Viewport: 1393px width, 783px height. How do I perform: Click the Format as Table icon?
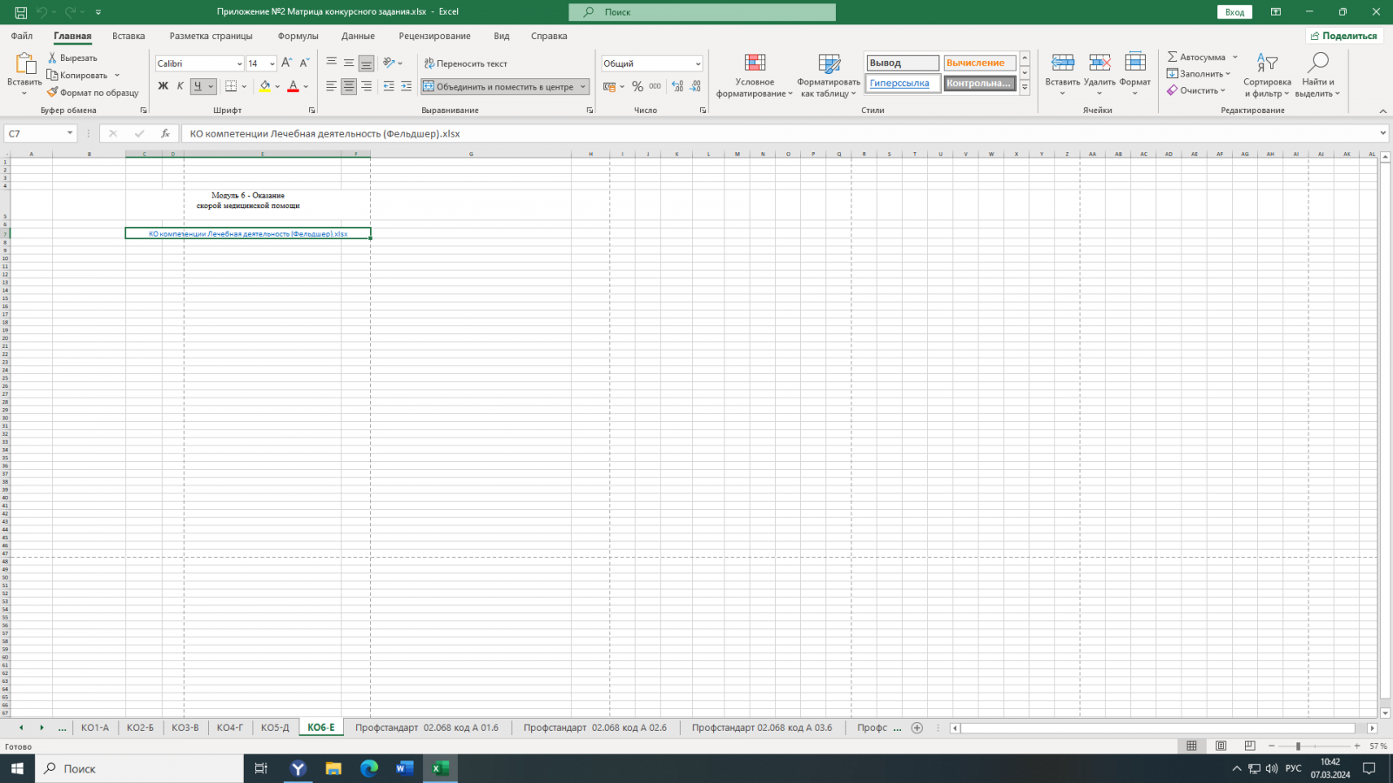click(829, 64)
